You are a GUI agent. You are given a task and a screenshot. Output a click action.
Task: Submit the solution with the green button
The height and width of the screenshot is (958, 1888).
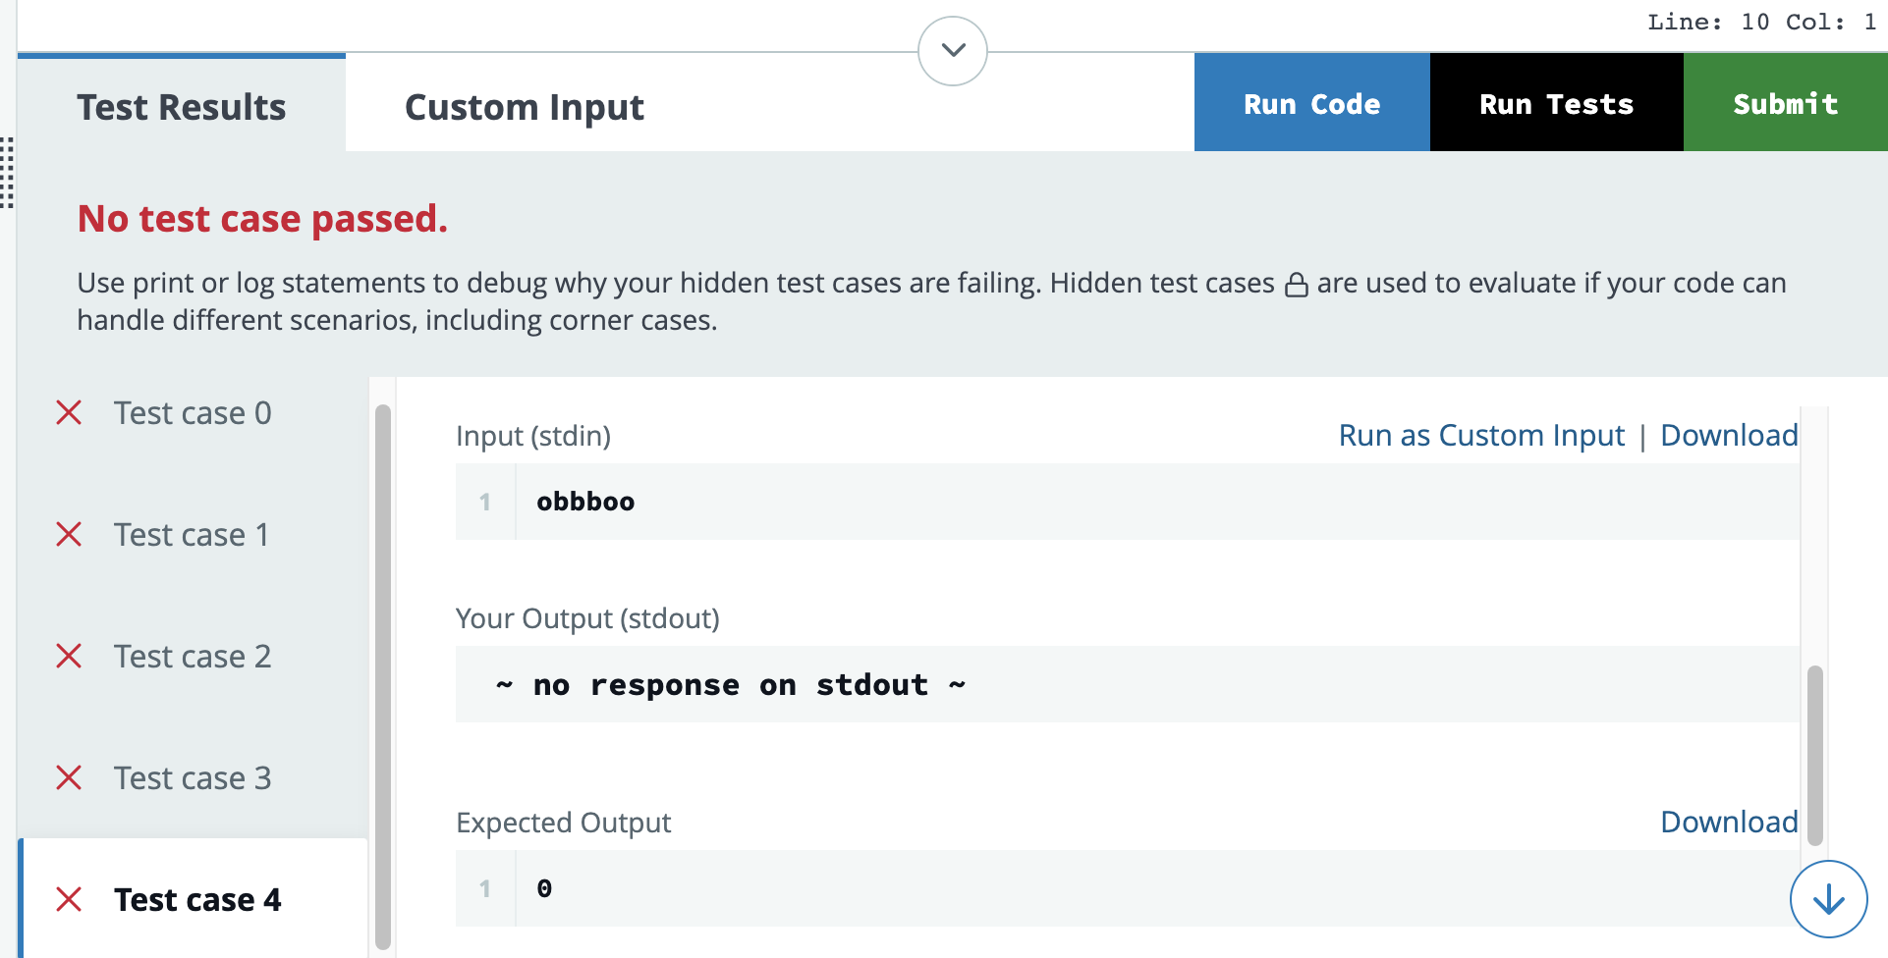[x=1785, y=103]
